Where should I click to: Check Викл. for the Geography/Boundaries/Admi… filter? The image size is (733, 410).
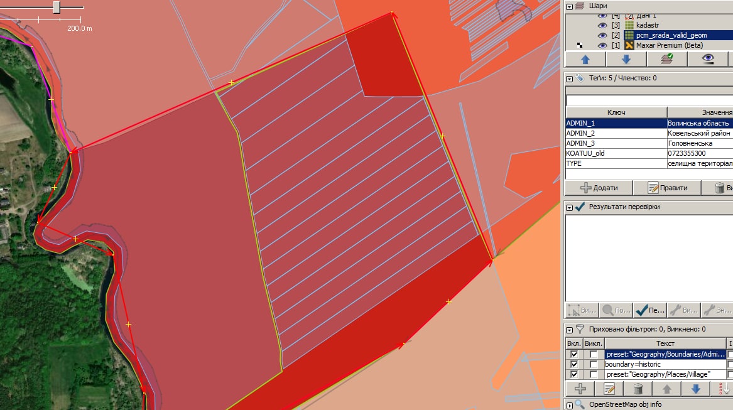tap(594, 354)
